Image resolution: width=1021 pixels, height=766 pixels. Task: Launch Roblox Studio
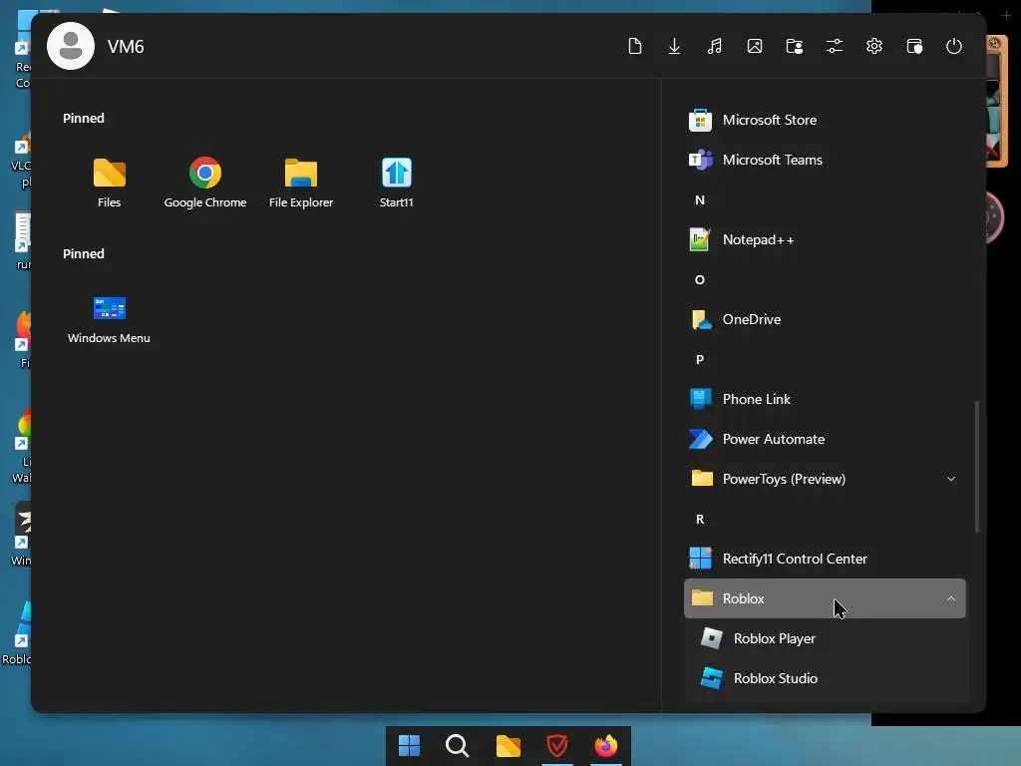pos(825,678)
